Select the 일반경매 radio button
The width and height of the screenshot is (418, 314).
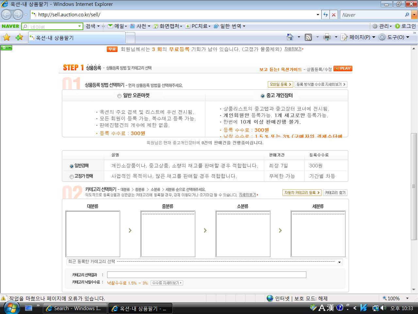point(72,166)
